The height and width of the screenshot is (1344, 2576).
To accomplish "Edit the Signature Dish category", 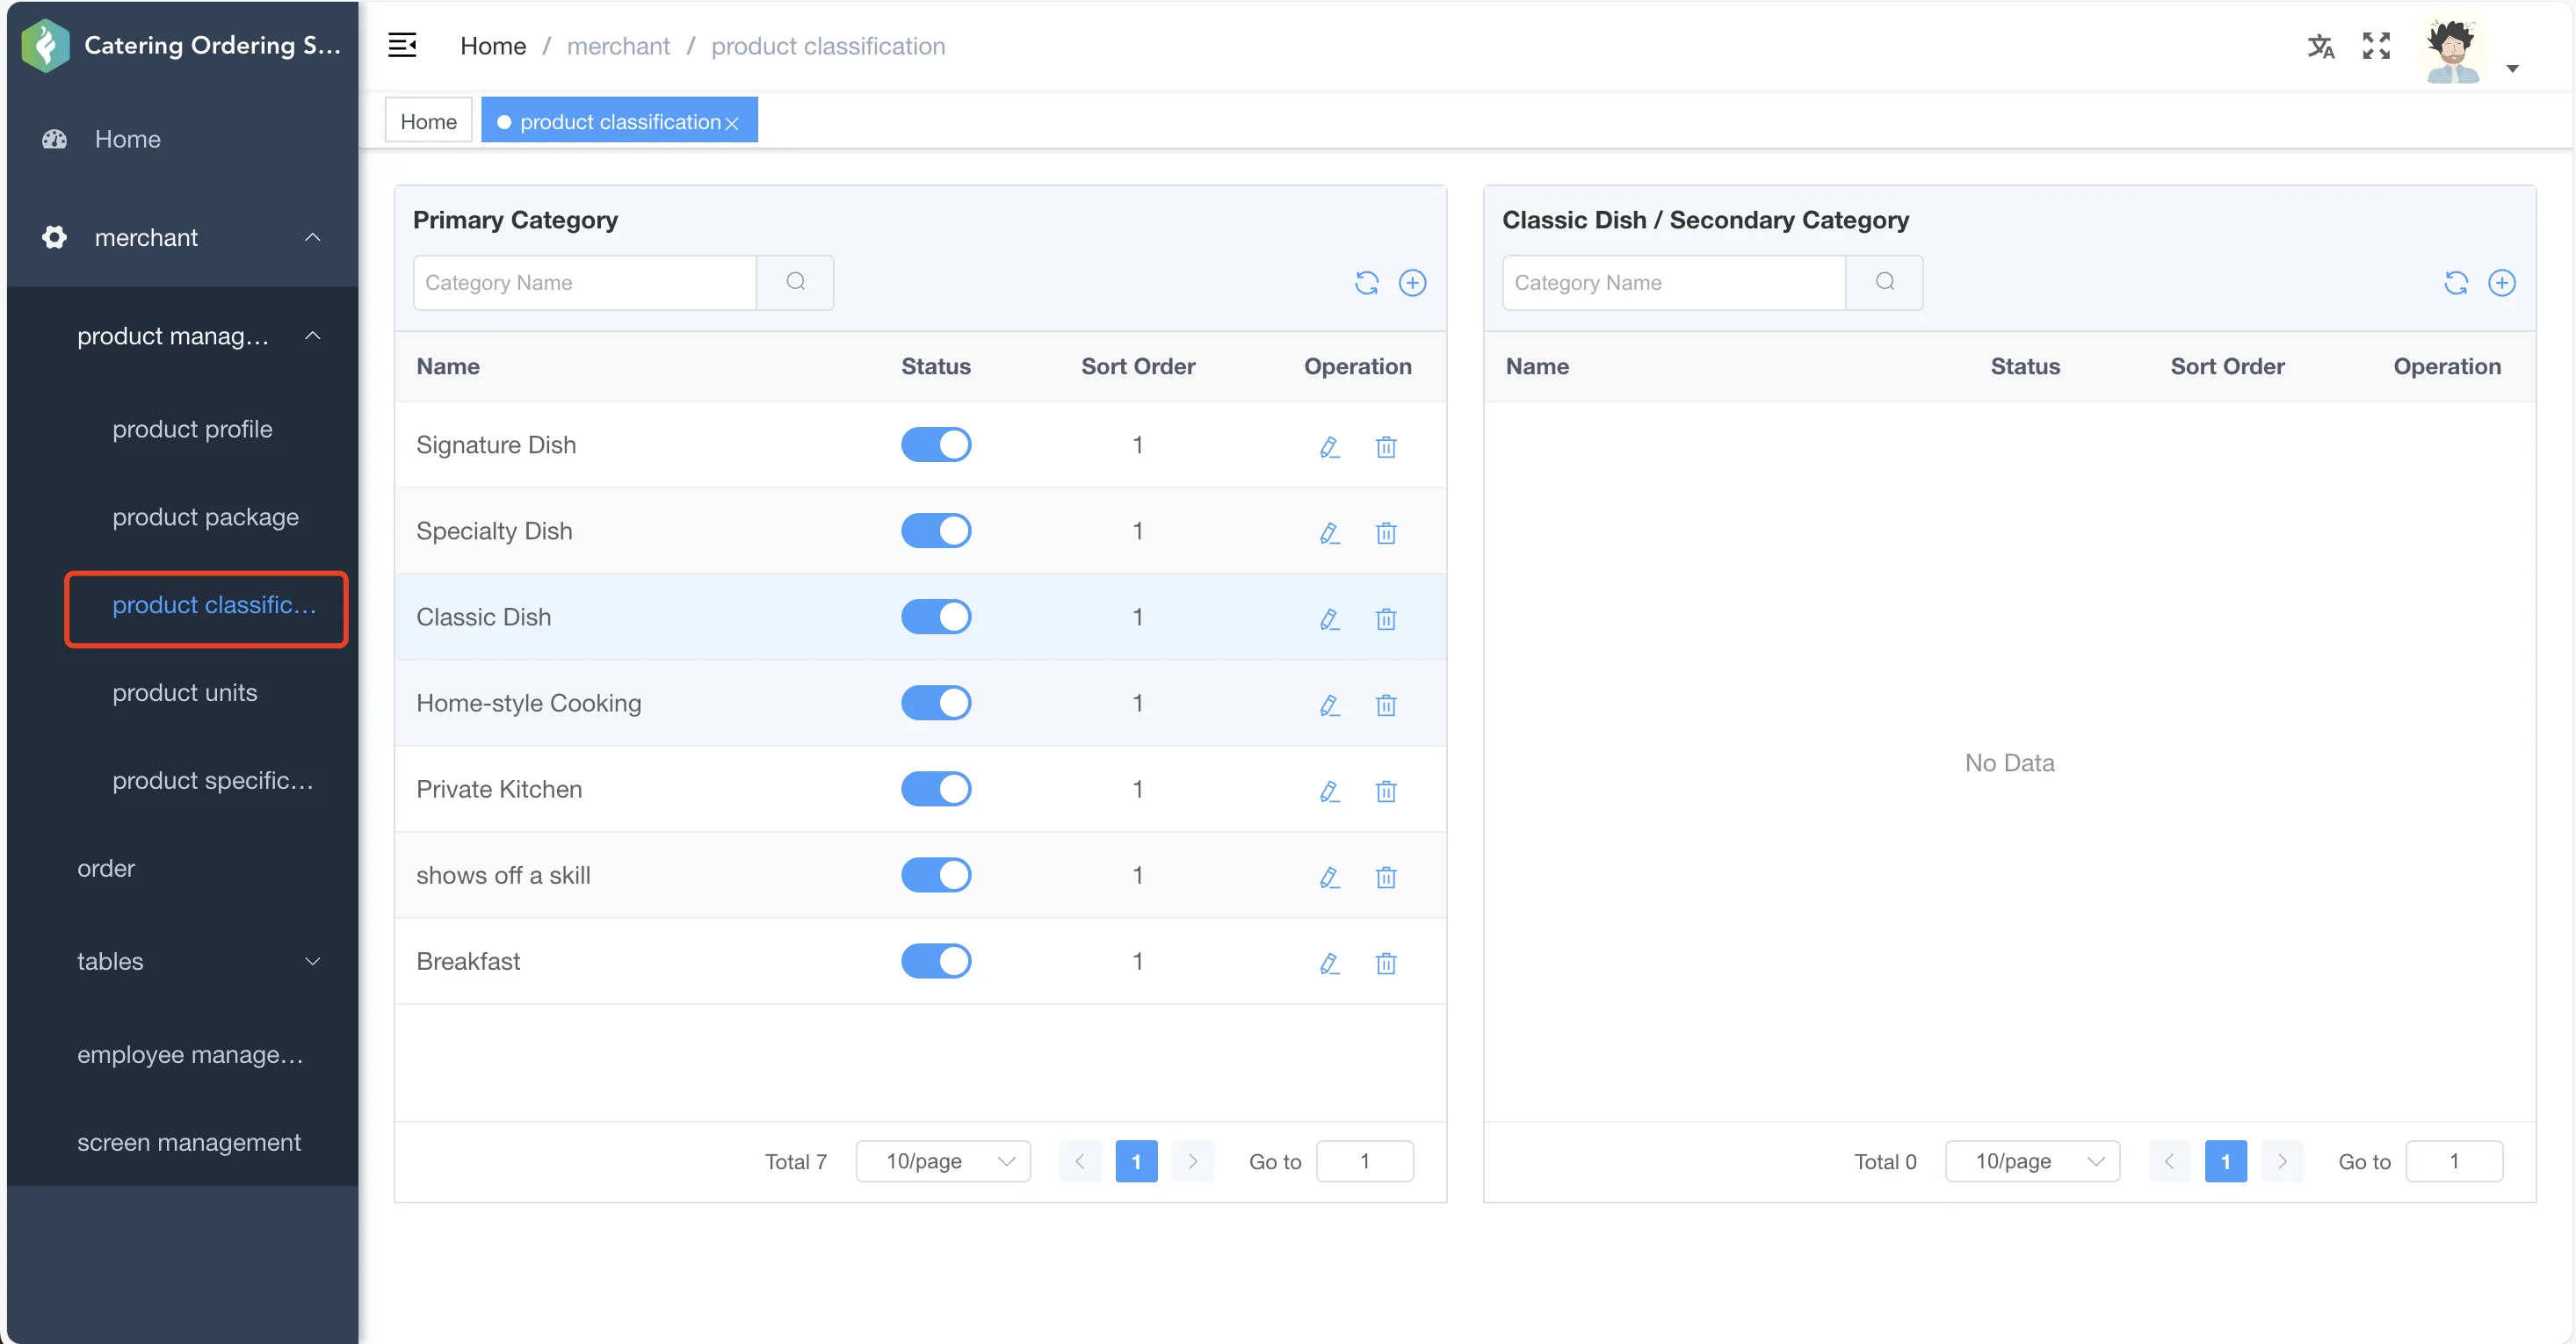I will pyautogui.click(x=1329, y=446).
